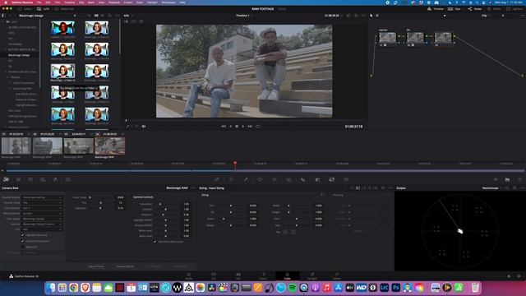Click the Color Temp slider

tap(100, 197)
